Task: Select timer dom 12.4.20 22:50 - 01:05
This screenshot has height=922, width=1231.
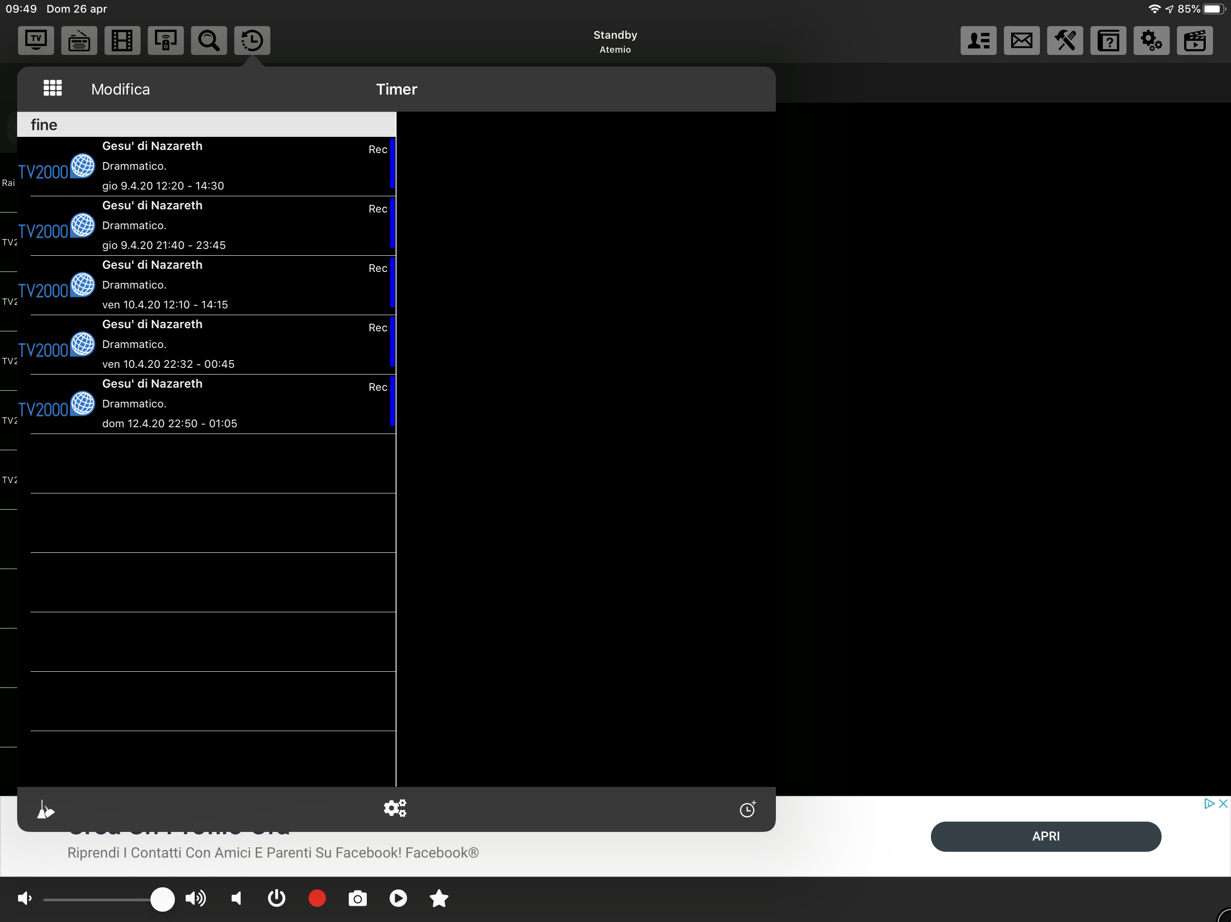Action: point(223,404)
